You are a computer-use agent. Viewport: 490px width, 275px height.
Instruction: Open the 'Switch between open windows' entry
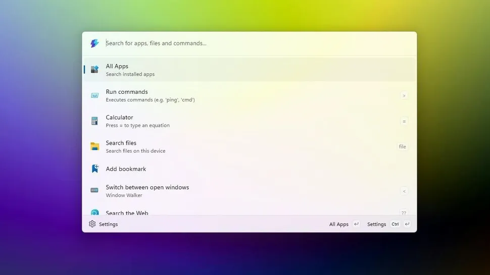pos(147,187)
